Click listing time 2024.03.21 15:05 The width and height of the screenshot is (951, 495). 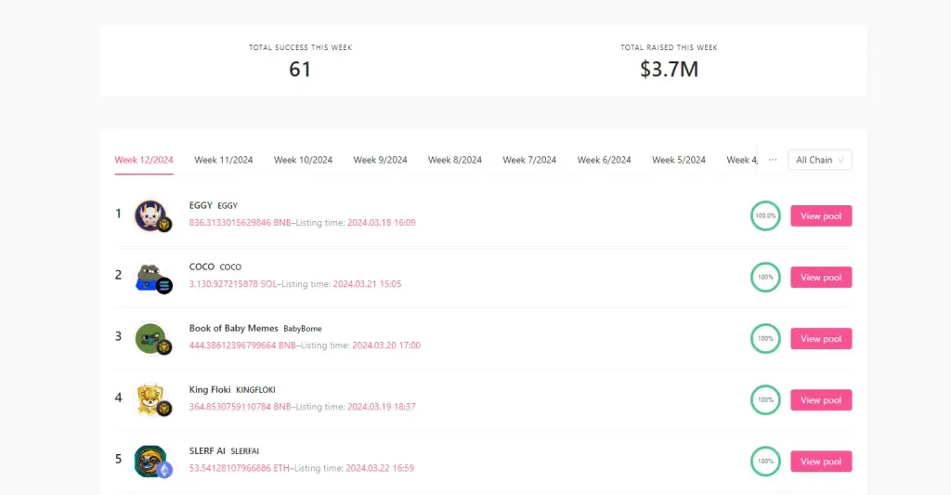(x=367, y=284)
